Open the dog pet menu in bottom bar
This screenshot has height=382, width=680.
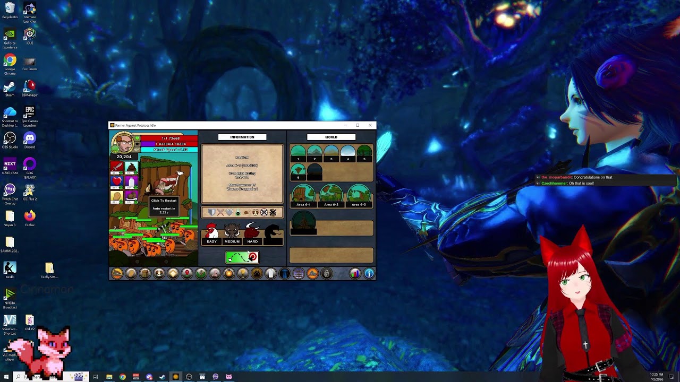159,274
